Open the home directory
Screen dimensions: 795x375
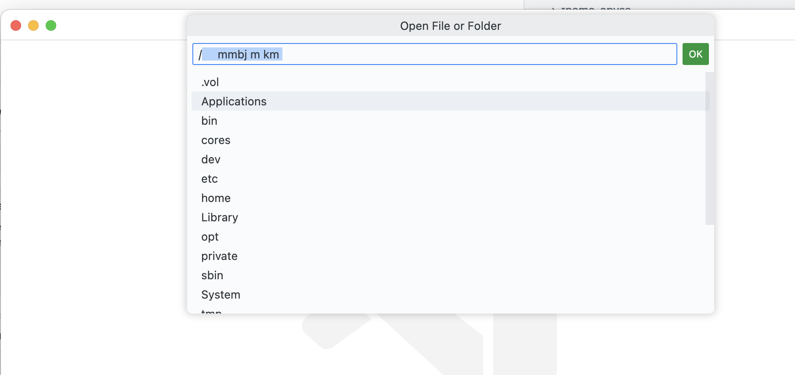216,198
